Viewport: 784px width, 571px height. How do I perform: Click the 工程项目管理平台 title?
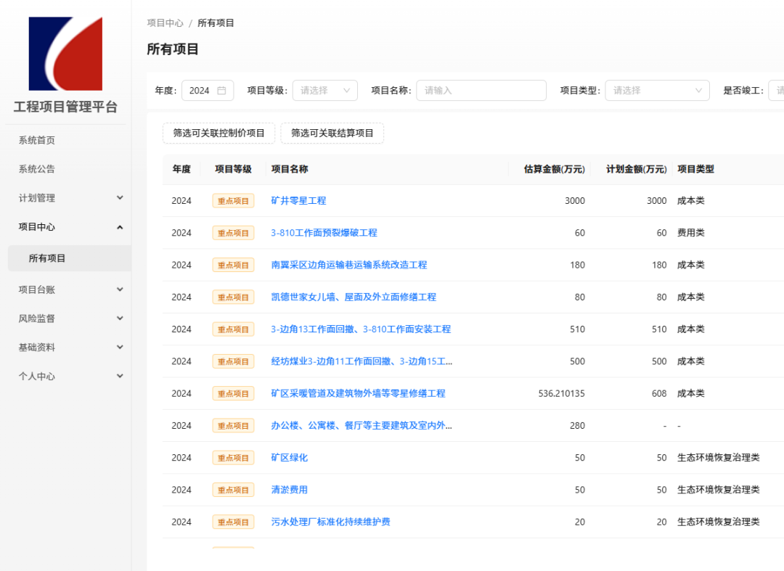[x=65, y=107]
